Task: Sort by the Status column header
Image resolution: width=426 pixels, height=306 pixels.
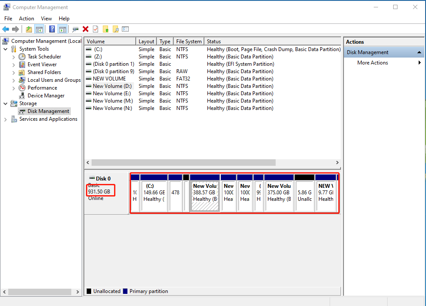Action: tap(273, 42)
